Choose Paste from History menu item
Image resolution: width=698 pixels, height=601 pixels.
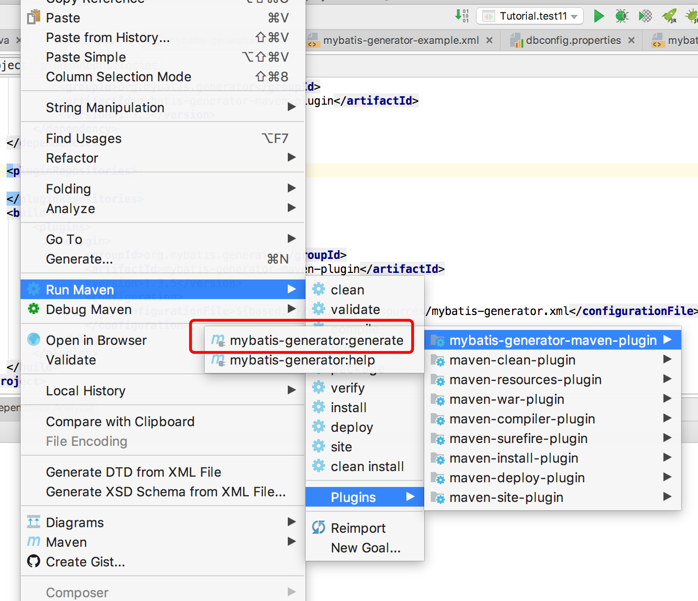163,37
